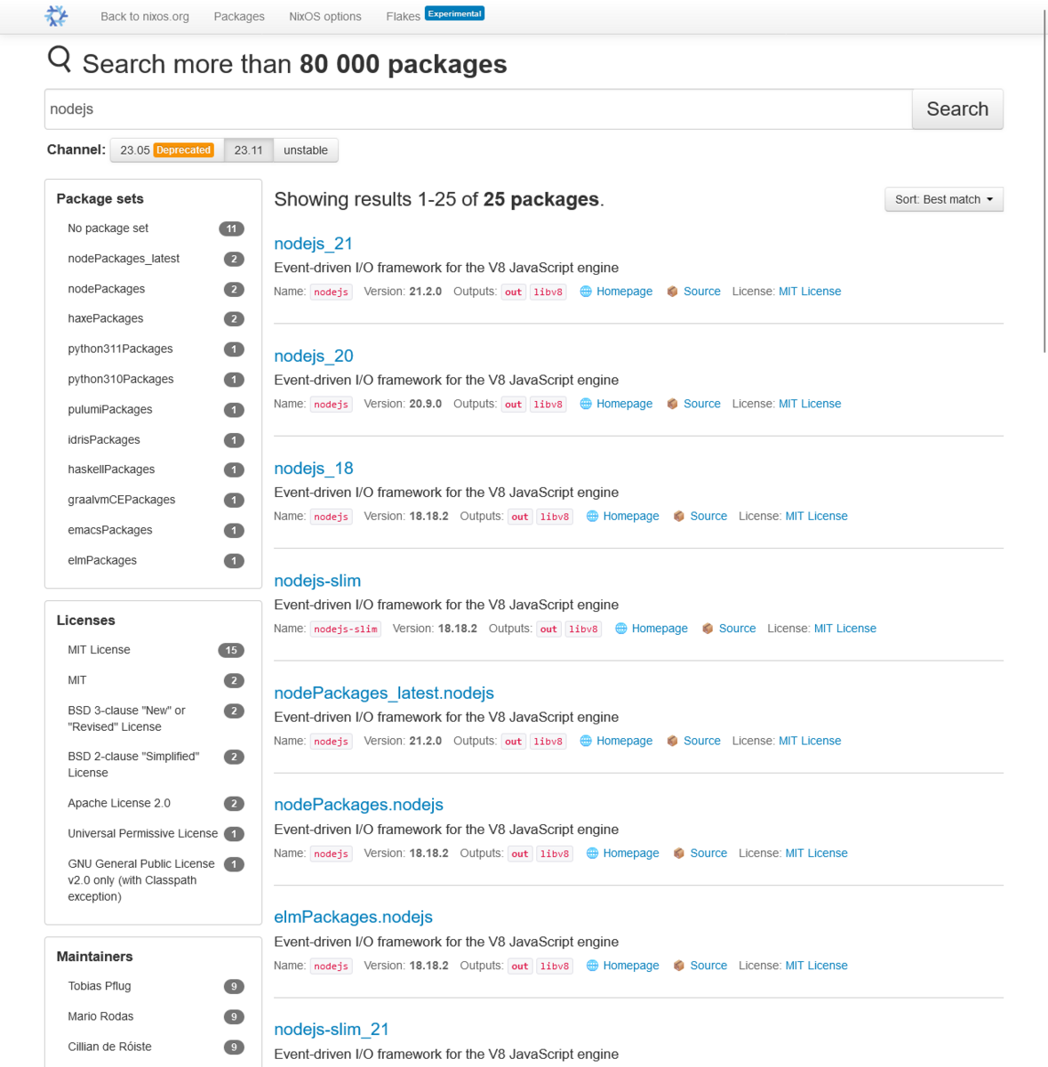Click out output tag for nodejs_20
1048x1067 pixels.
pos(514,404)
